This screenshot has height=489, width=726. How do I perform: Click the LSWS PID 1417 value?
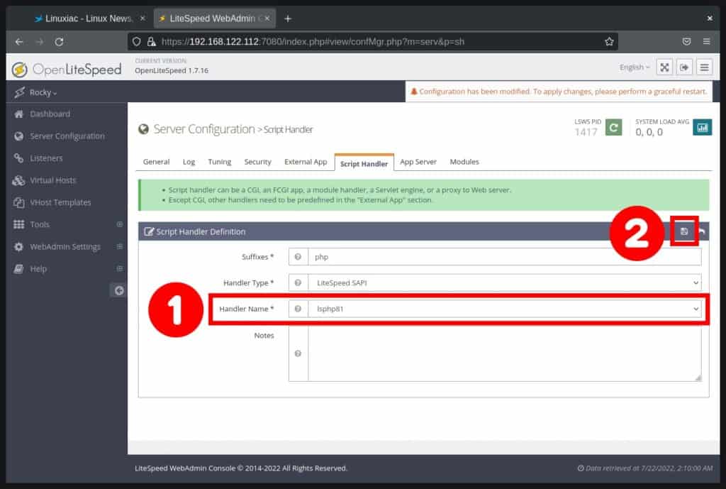[586, 133]
